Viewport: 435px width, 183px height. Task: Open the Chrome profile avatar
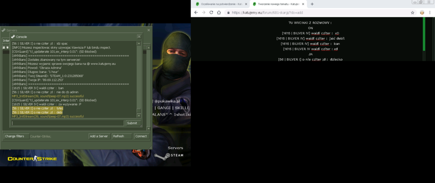point(422,13)
